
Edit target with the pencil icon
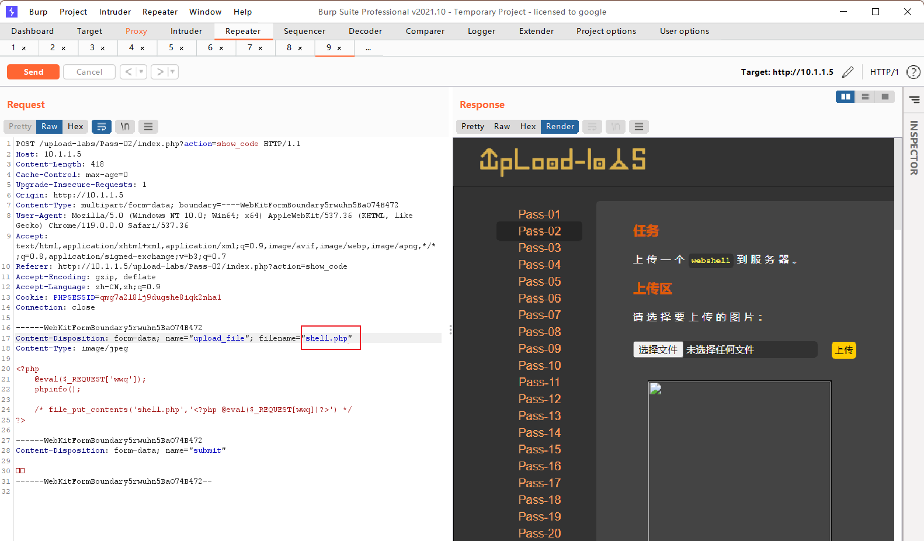click(847, 72)
